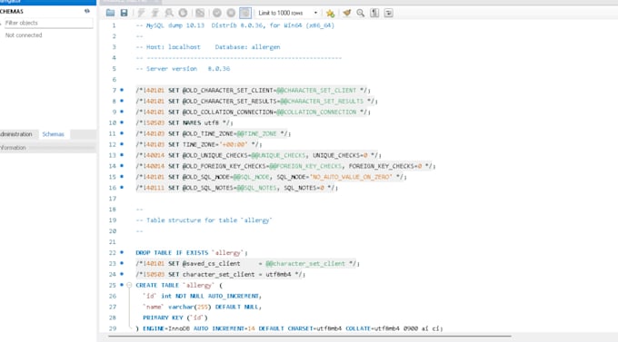Click the Filter objects search field

pos(48,23)
